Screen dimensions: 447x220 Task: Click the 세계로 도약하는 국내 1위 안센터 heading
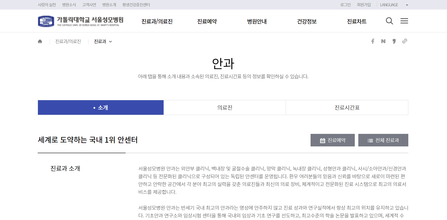(88, 140)
